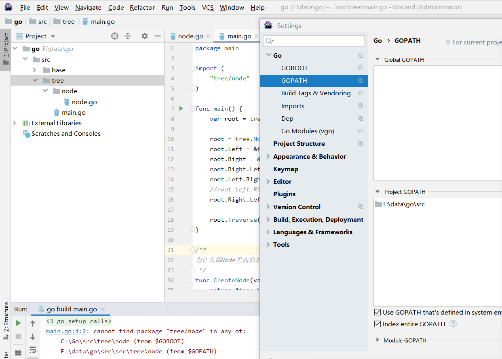Click project-level icon beside Version Control

[x=361, y=207]
